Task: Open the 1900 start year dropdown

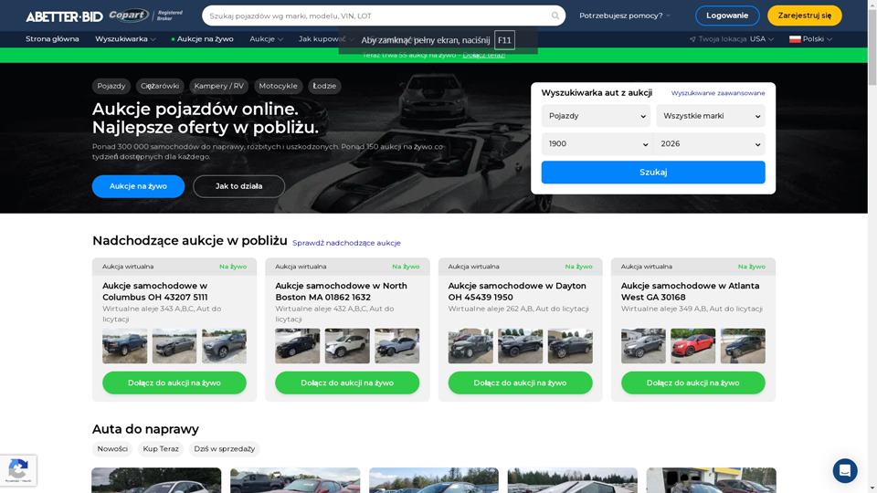Action: [596, 144]
